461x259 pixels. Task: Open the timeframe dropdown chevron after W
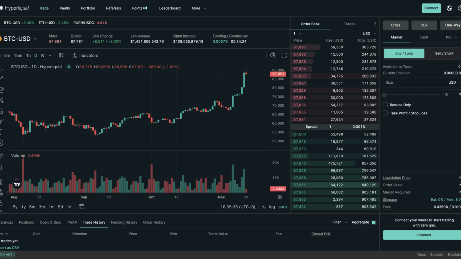[x=50, y=55]
